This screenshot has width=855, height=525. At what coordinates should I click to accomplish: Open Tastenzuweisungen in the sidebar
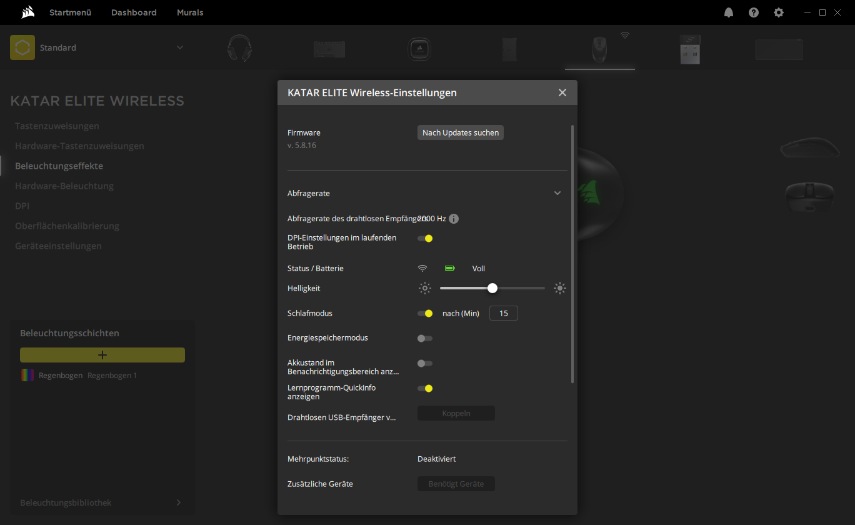pyautogui.click(x=57, y=126)
